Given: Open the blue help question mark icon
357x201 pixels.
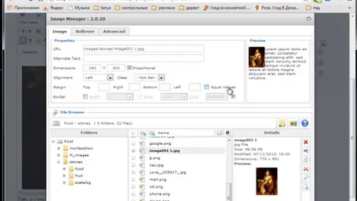Looking at the screenshot, I should pos(305,123).
